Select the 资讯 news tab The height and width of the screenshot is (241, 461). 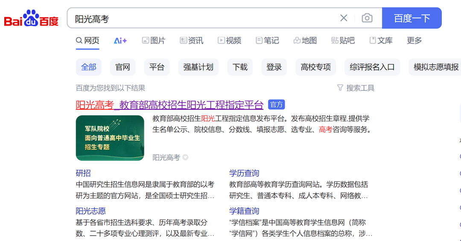pos(191,41)
